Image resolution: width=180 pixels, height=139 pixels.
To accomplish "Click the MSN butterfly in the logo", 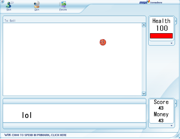I will coord(148,2).
